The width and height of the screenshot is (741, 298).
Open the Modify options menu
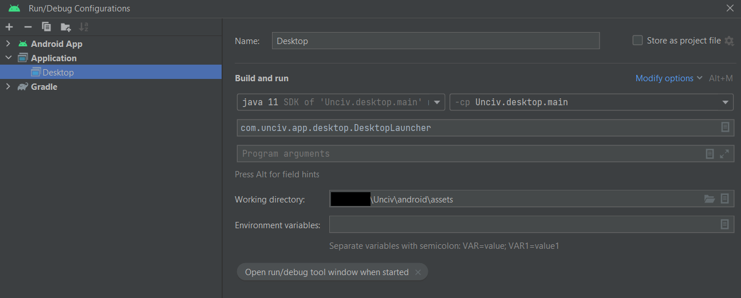669,78
